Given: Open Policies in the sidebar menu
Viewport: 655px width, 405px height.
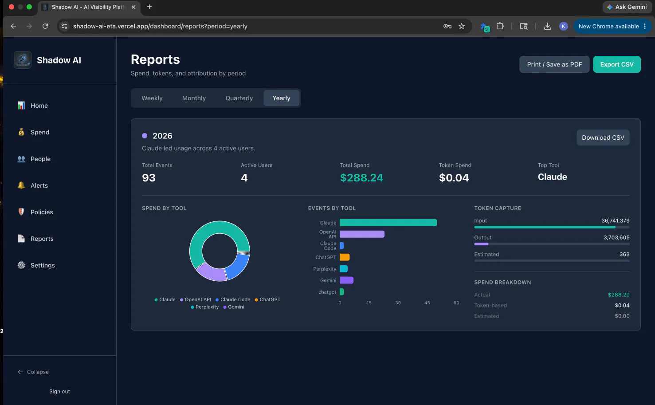Looking at the screenshot, I should (59, 212).
